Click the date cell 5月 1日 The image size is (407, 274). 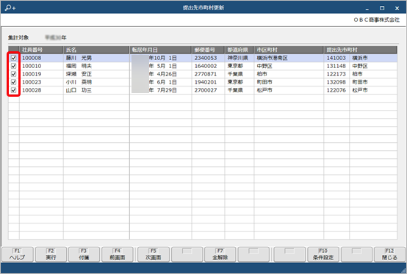pyautogui.click(x=161, y=66)
